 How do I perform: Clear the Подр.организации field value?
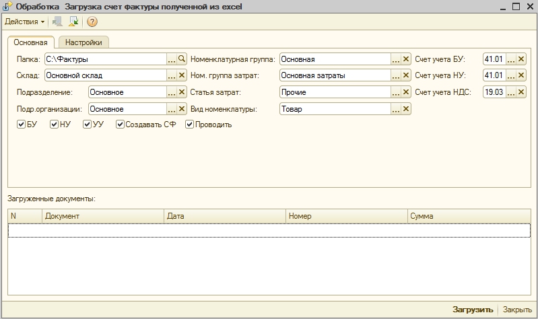pyautogui.click(x=182, y=108)
